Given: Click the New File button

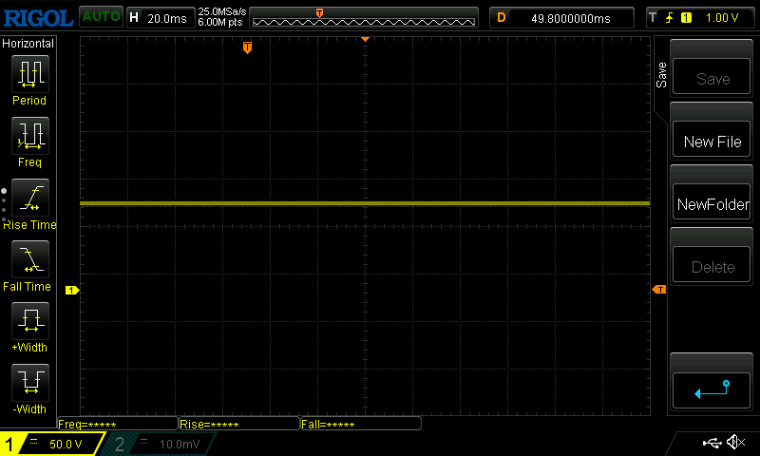Looking at the screenshot, I should 712,139.
